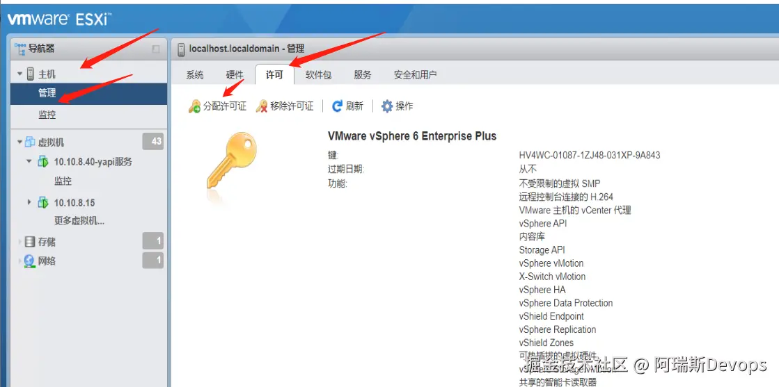Screen dimensions: 779x387
Task: Click the vSphere API feature entry
Action: coord(543,223)
